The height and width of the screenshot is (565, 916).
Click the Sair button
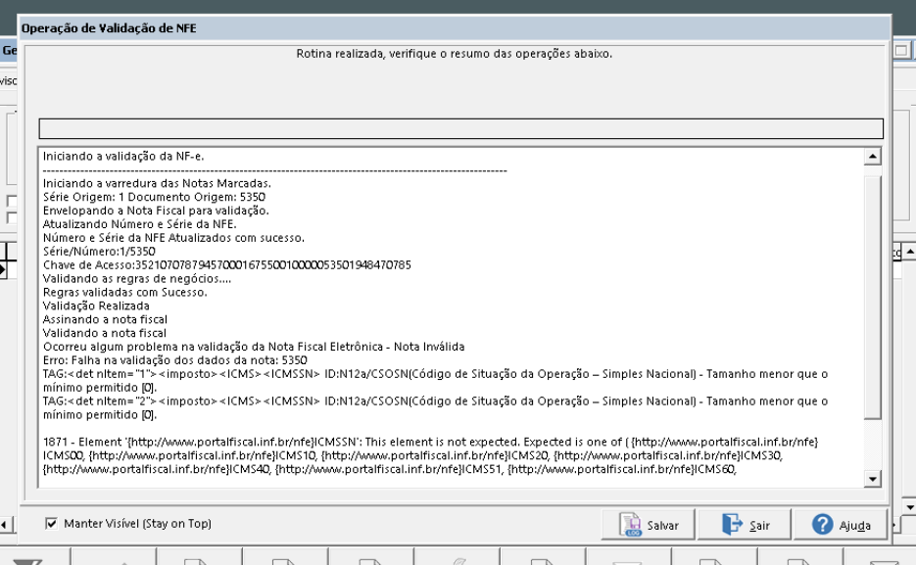click(x=745, y=524)
